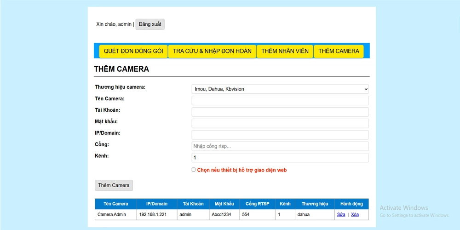Select the Mật khẩu input box
The height and width of the screenshot is (230, 460).
(280, 123)
